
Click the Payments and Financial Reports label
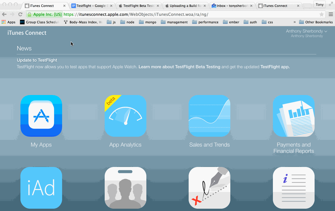294,148
